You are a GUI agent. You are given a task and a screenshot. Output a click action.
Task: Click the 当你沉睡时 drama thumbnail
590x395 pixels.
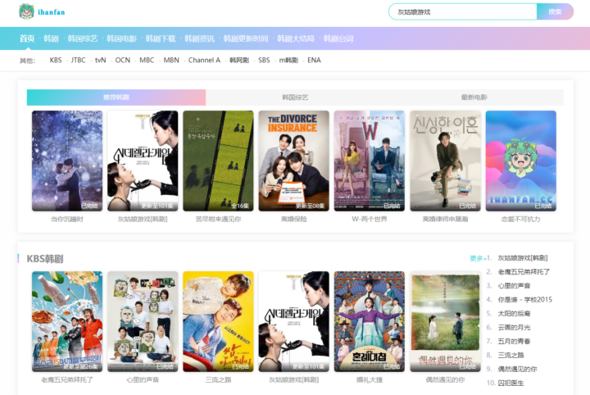tap(67, 161)
